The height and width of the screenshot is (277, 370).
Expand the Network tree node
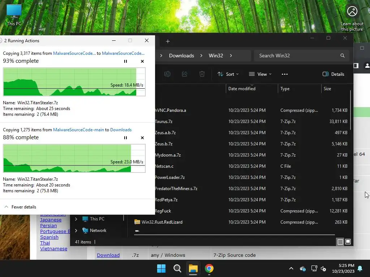(76, 230)
